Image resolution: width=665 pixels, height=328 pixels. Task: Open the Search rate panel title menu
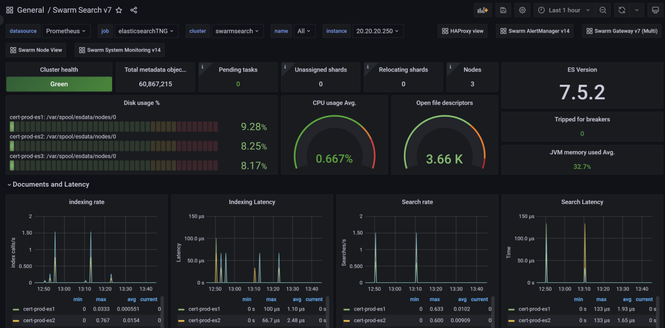tap(417, 202)
